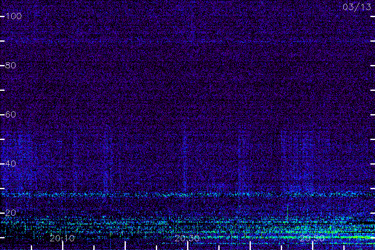375x250 pixels.
Task: Click the 80 frequency axis label
Action: pos(10,65)
